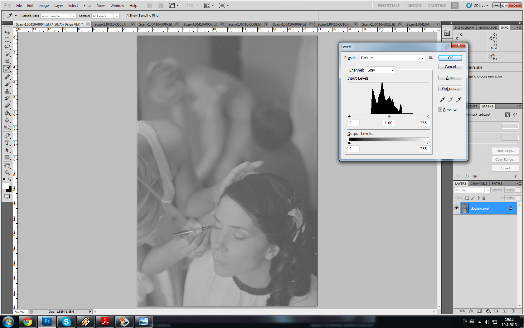The width and height of the screenshot is (524, 328).
Task: Select the Lasso tool
Action: pos(7,47)
